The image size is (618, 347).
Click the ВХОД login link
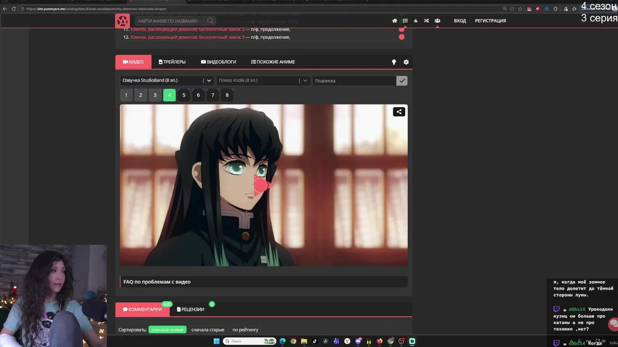[x=460, y=21]
